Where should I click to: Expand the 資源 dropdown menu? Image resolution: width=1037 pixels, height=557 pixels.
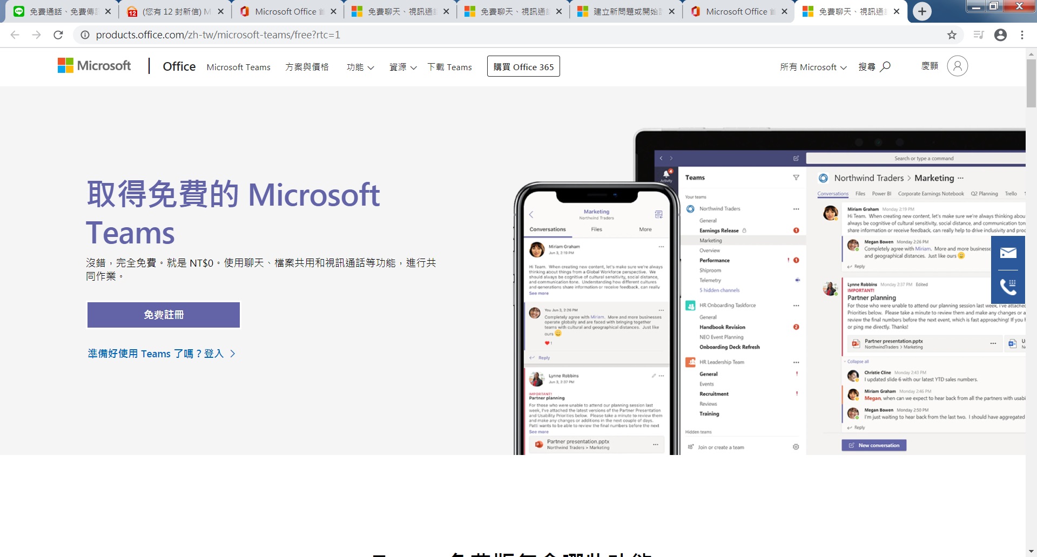click(403, 67)
